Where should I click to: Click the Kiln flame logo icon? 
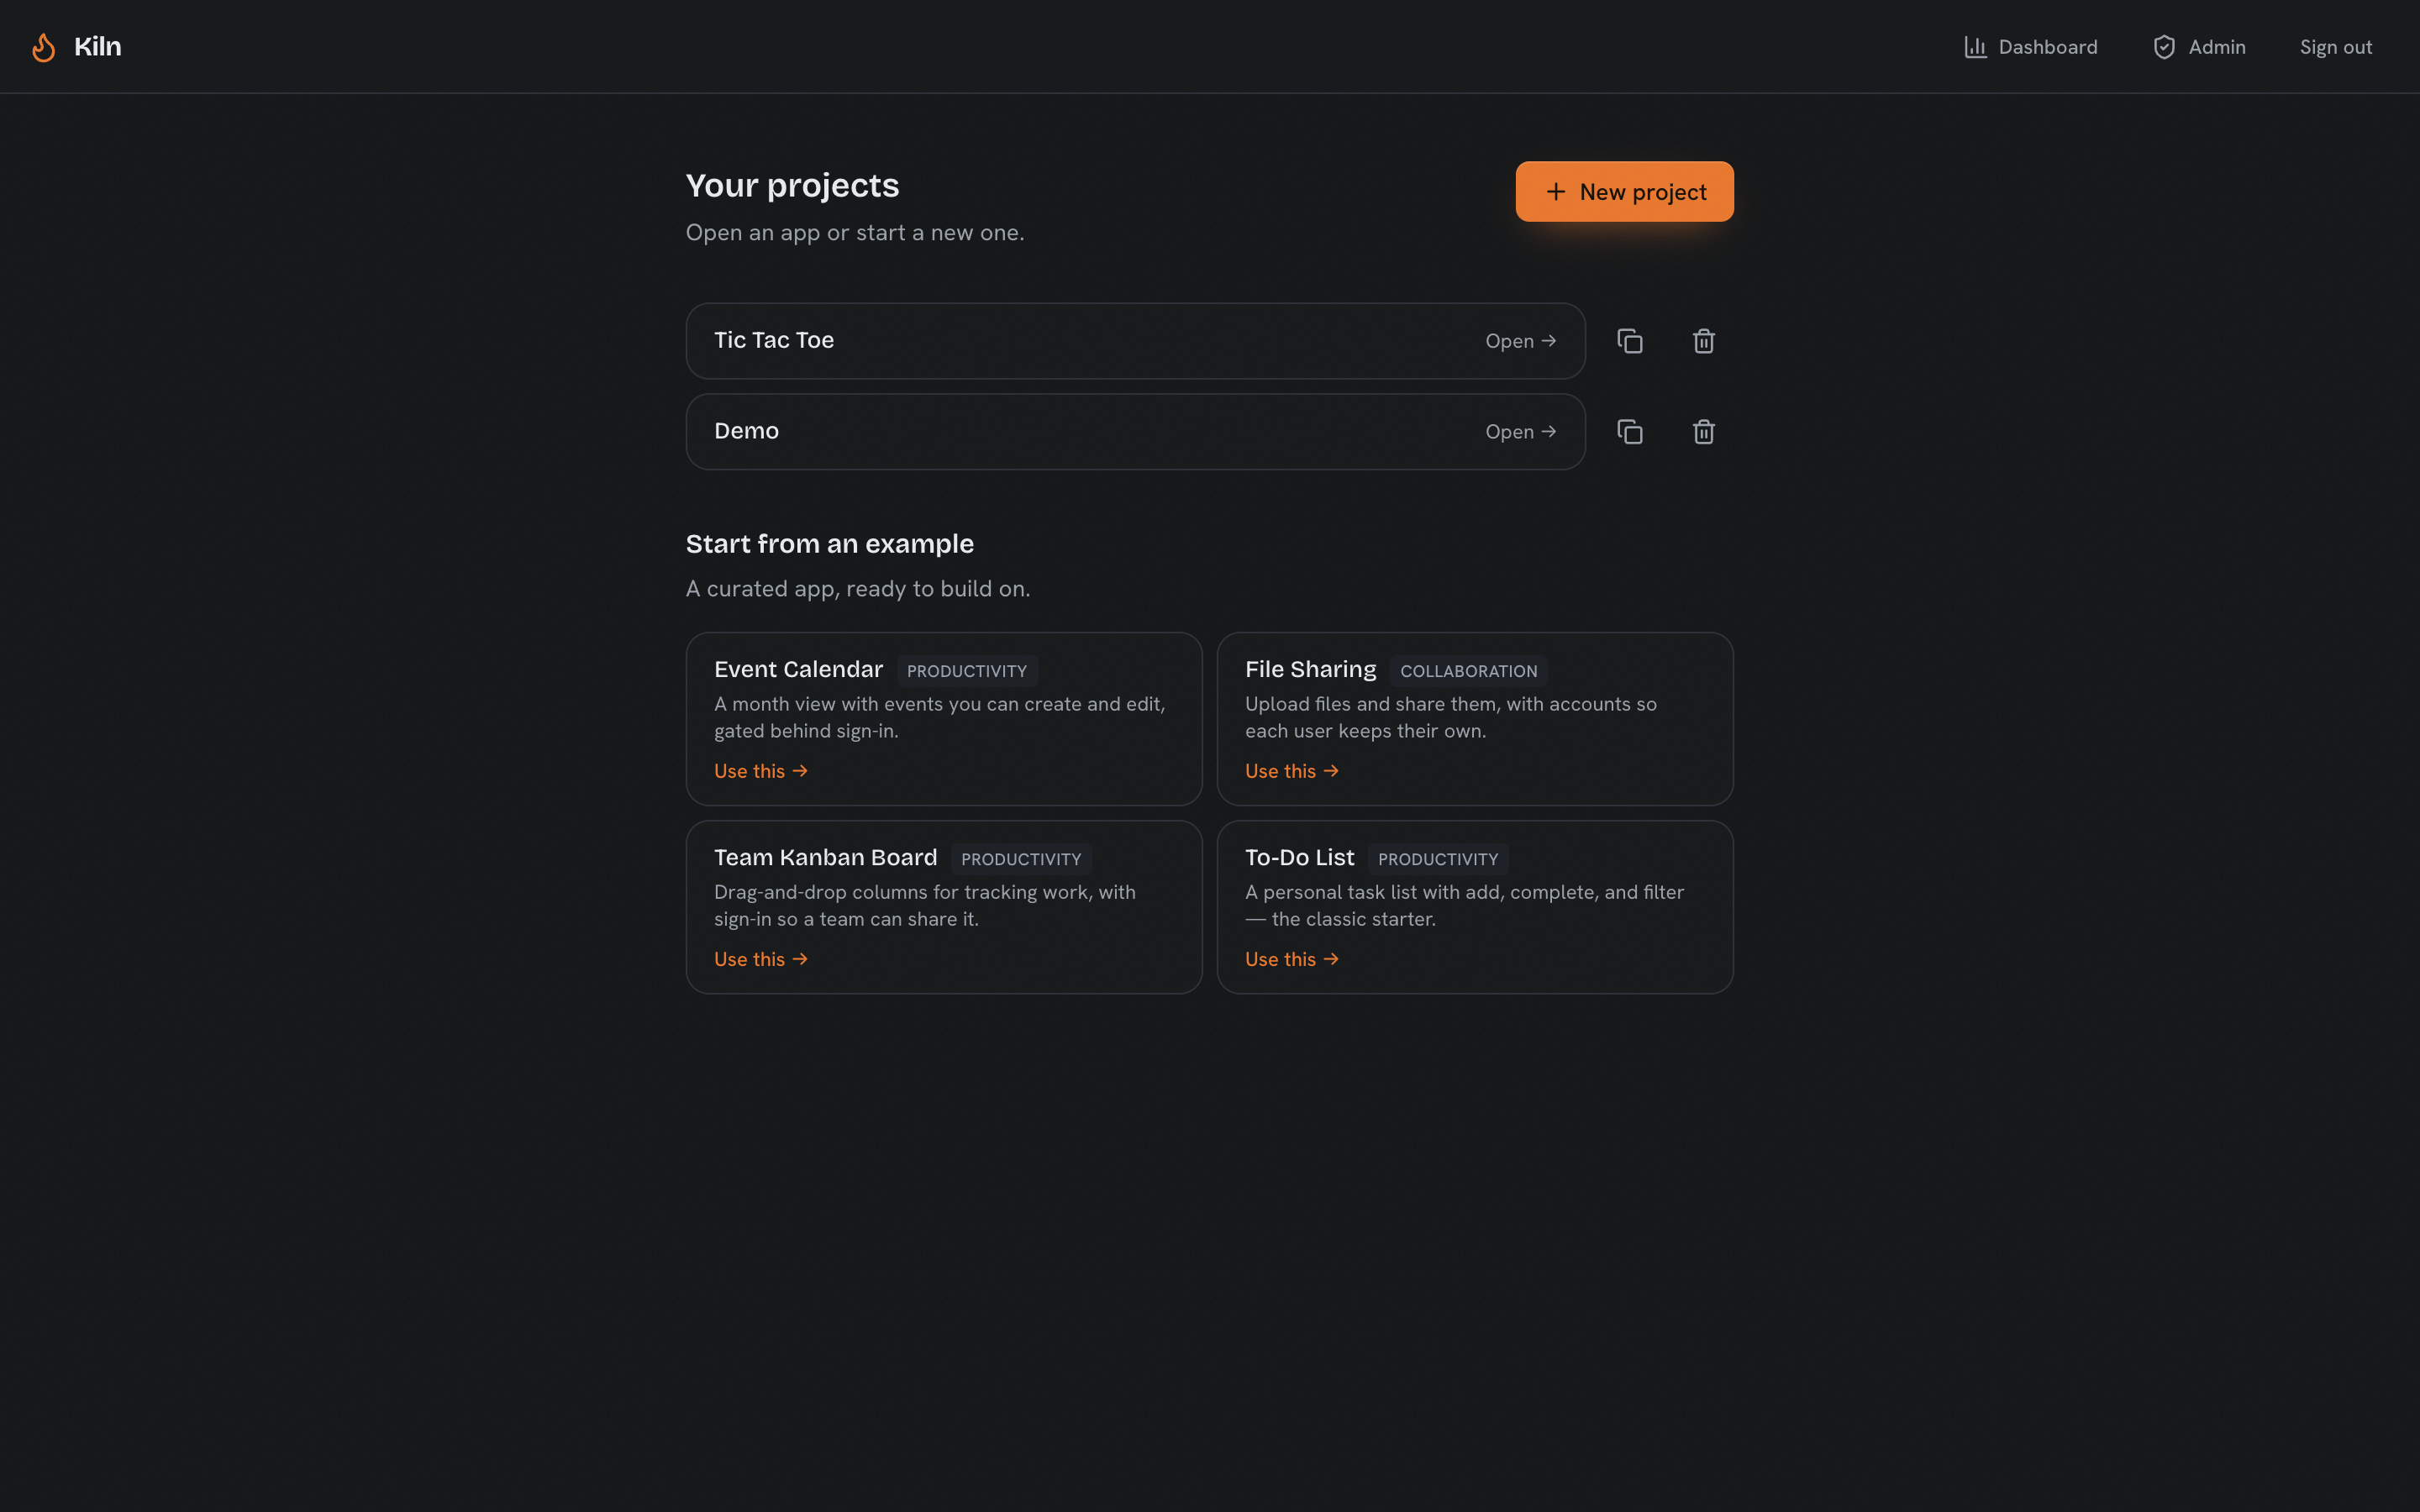[43, 47]
